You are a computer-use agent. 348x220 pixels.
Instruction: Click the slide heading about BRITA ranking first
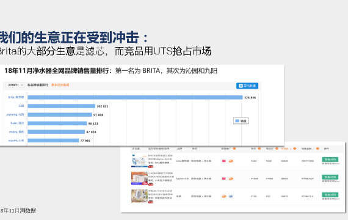tap(111, 71)
